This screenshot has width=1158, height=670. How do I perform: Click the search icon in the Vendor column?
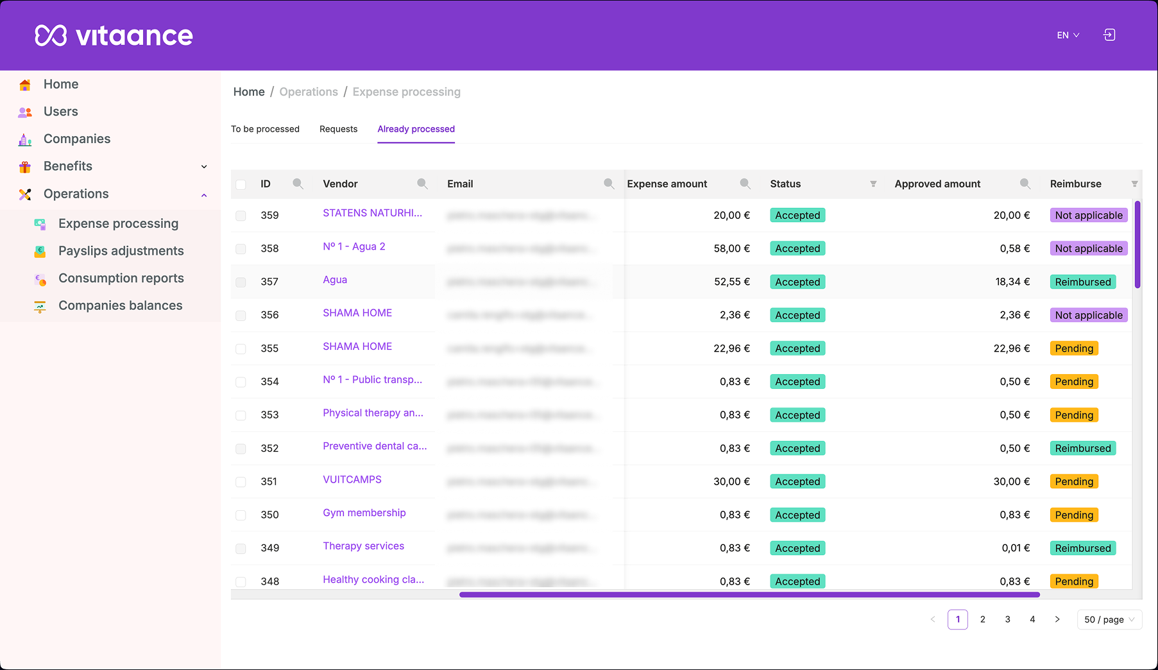coord(422,183)
